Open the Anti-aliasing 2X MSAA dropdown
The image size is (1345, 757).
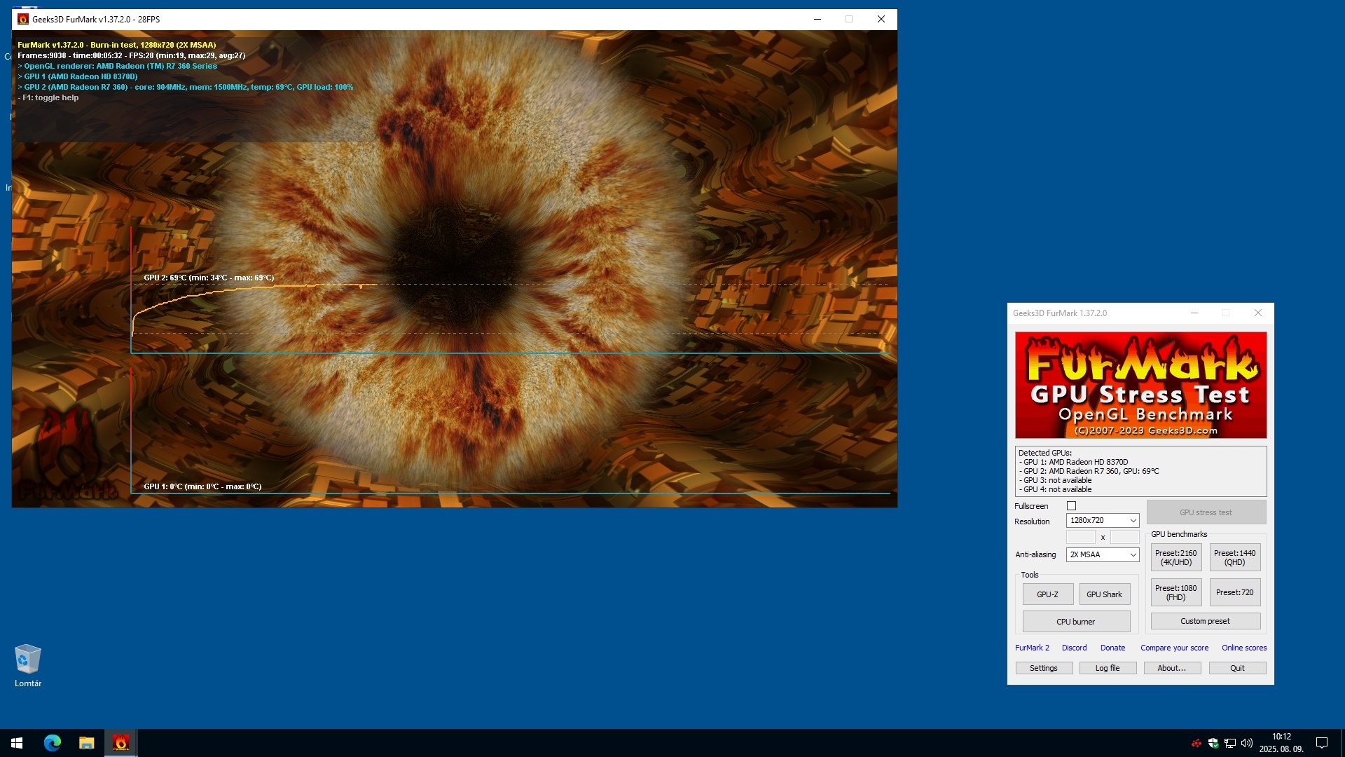(x=1102, y=554)
